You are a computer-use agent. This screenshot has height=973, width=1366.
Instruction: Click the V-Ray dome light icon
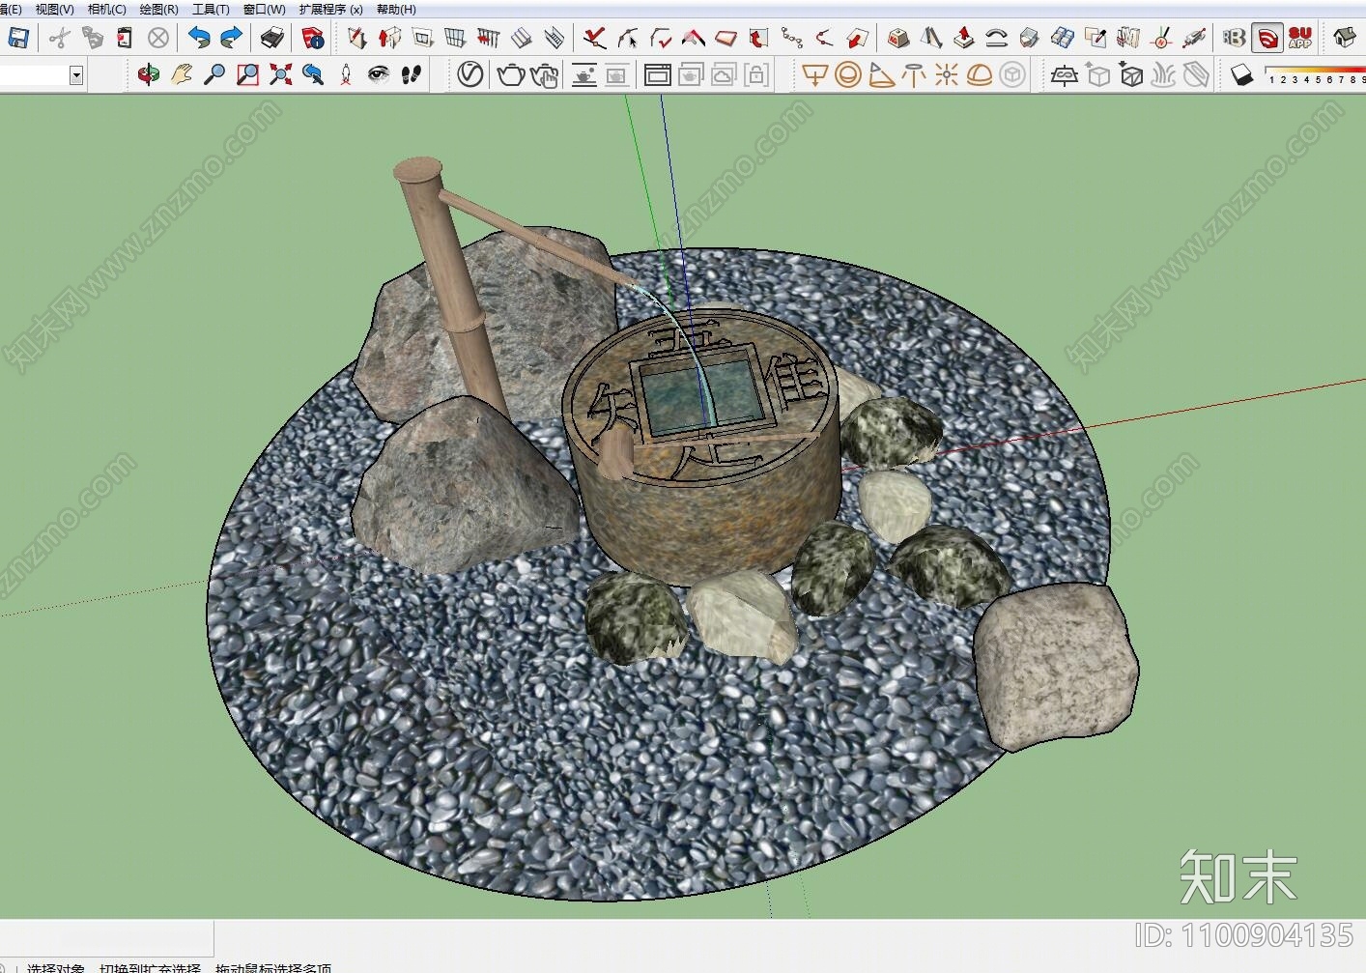980,74
